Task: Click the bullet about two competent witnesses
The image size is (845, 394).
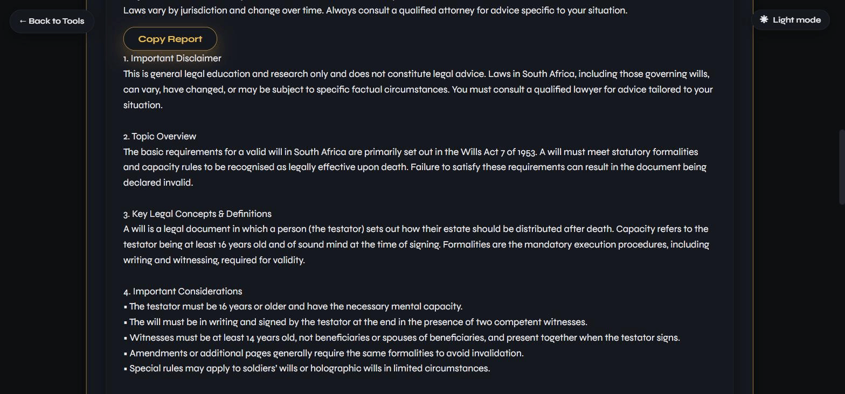Action: tap(355, 322)
